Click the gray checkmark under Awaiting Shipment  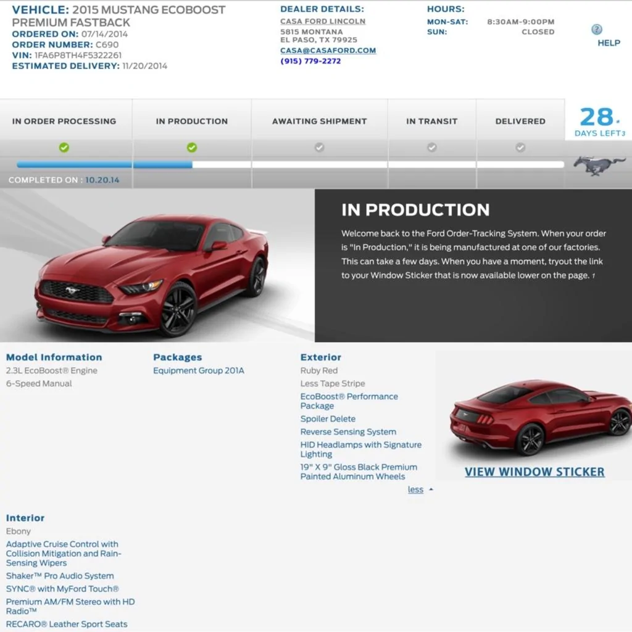[319, 148]
